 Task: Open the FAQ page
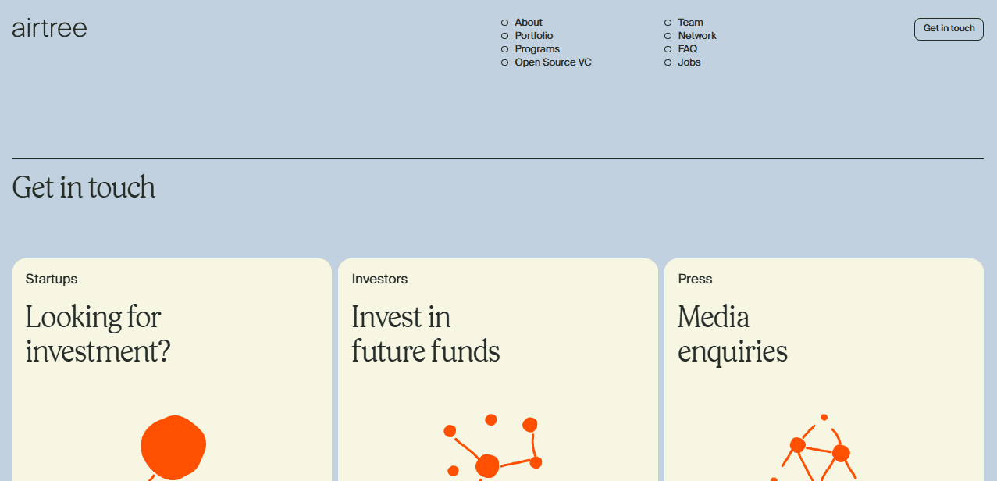[688, 49]
